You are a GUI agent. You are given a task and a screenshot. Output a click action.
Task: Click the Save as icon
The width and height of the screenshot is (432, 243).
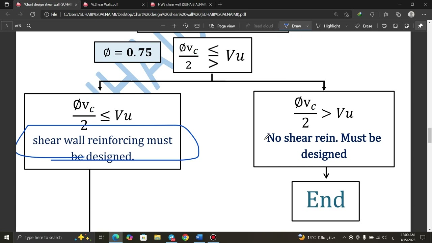(407, 26)
